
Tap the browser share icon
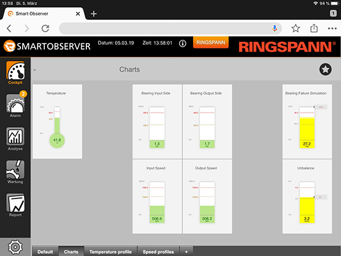[314, 28]
